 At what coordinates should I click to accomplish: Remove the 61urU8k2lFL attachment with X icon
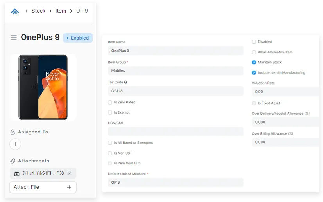tap(69, 173)
